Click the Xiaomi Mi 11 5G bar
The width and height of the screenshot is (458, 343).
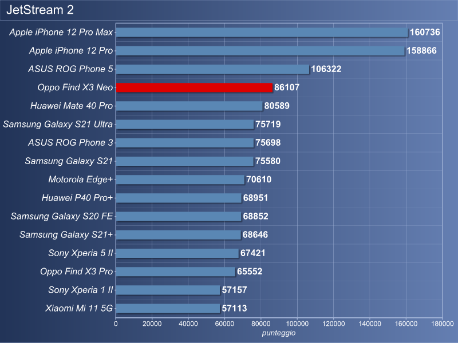pyautogui.click(x=168, y=308)
